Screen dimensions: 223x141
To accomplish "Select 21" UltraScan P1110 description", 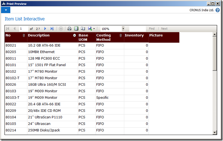I will pos(45,117).
